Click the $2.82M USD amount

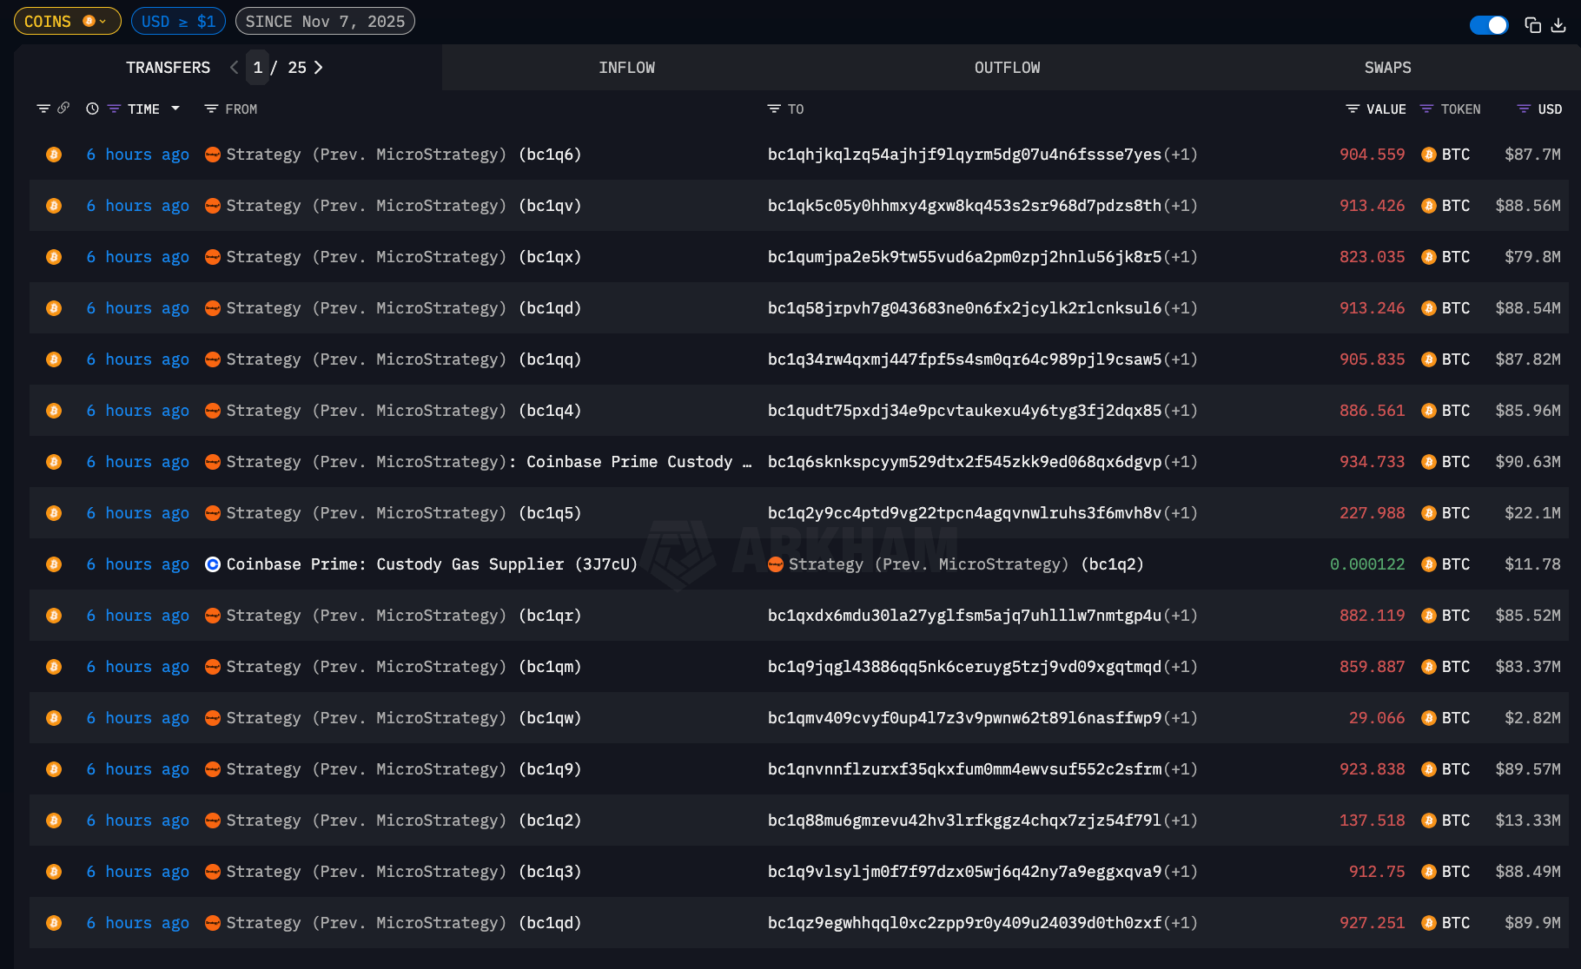tap(1532, 718)
